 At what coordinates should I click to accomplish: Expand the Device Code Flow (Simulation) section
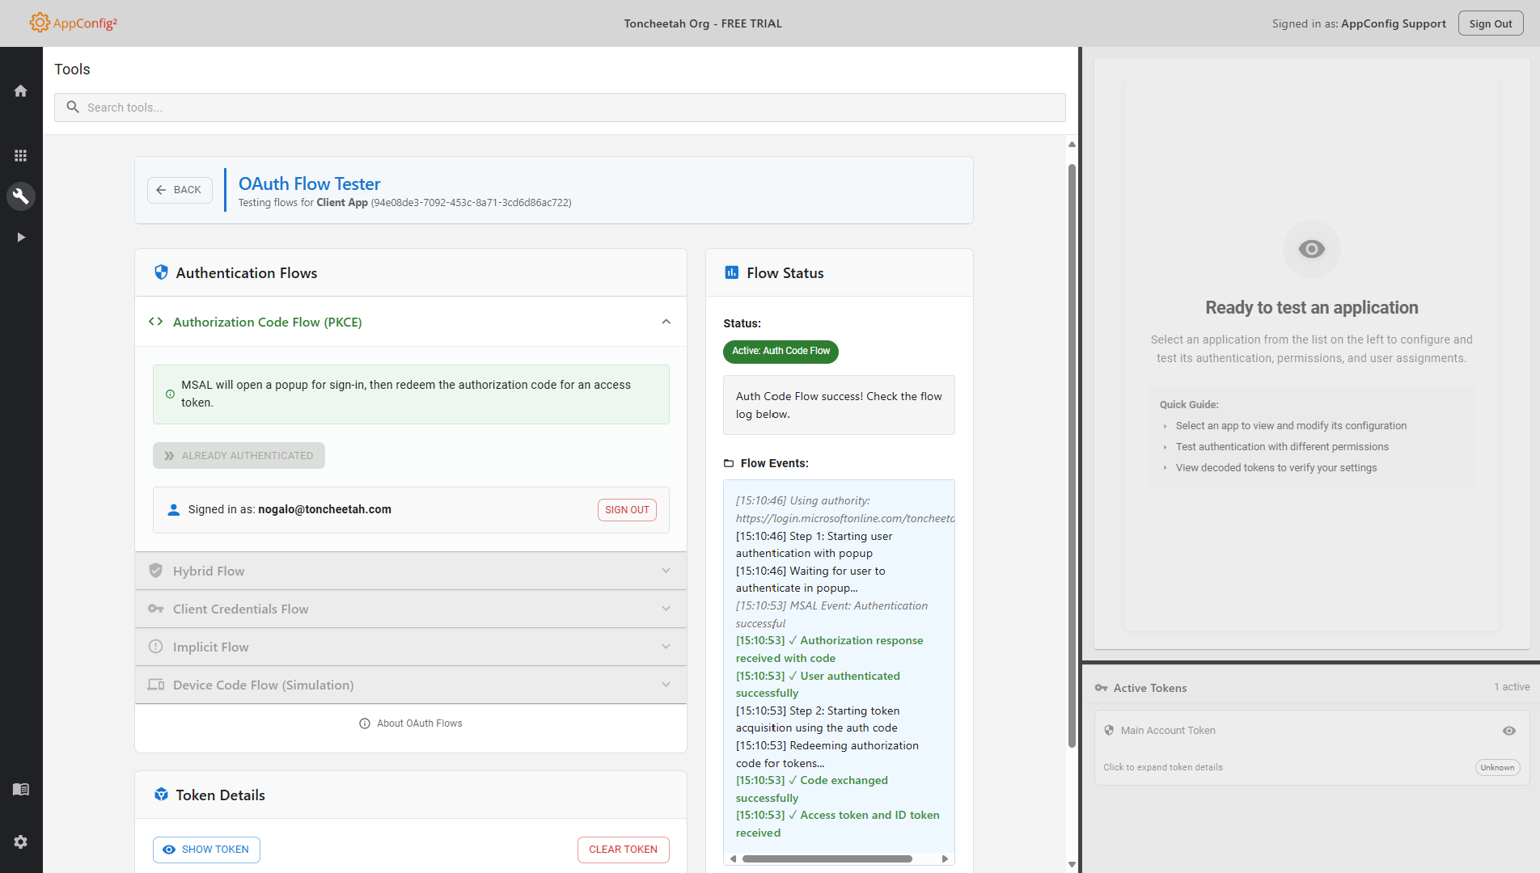pyautogui.click(x=411, y=685)
